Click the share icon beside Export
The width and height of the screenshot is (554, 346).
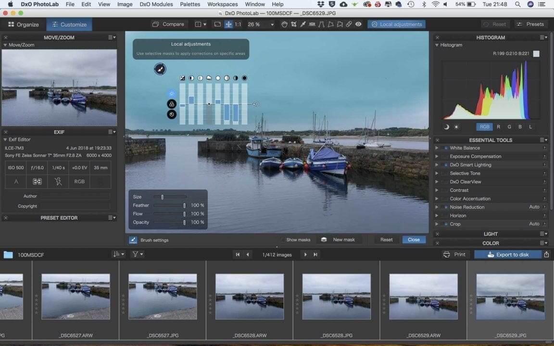point(546,254)
